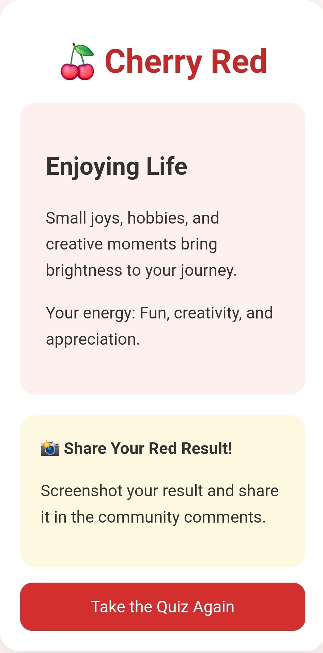323x653 pixels.
Task: Click the creative moments bring line
Action: click(x=132, y=244)
